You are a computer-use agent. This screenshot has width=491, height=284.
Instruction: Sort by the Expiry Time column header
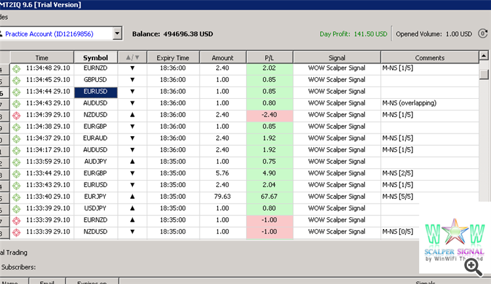(173, 58)
